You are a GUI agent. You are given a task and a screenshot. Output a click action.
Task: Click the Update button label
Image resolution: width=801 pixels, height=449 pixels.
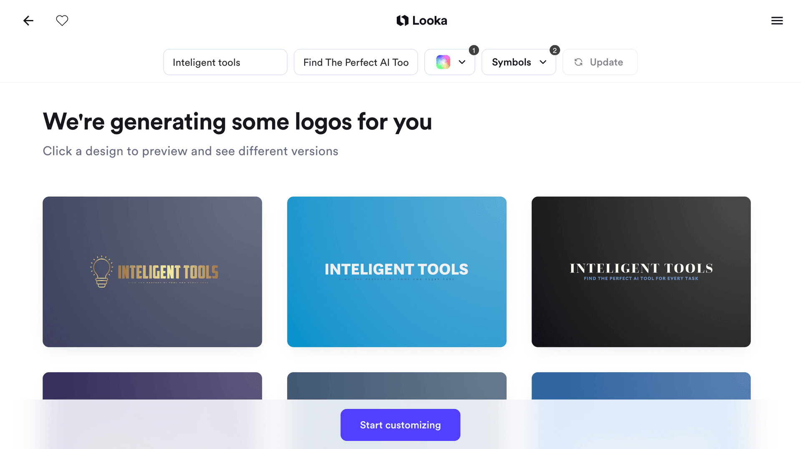pyautogui.click(x=606, y=62)
